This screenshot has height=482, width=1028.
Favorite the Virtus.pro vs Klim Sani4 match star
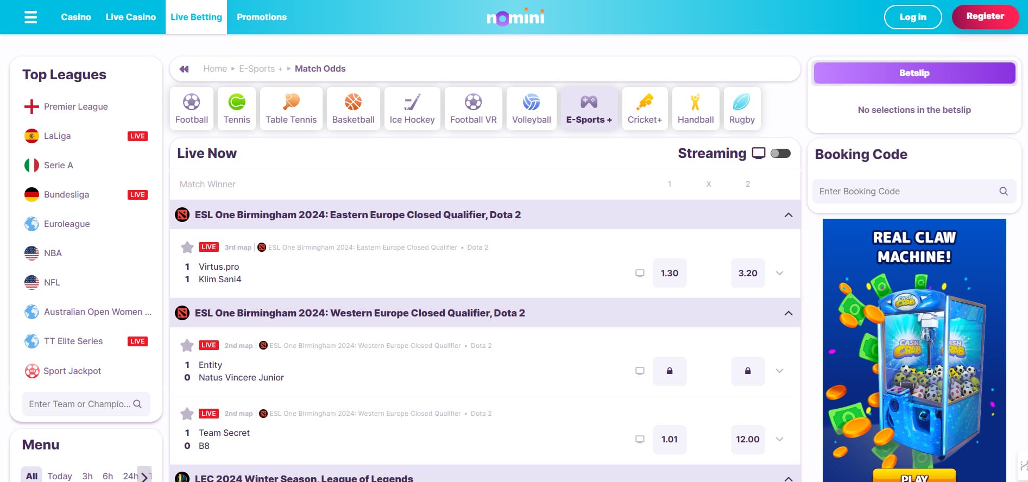click(187, 248)
